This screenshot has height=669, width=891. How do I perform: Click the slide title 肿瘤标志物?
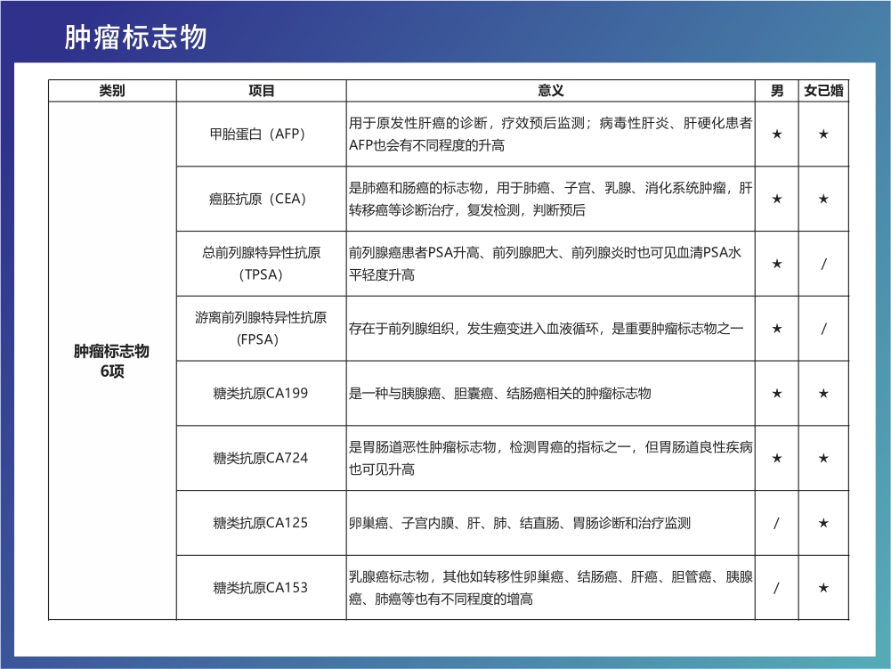135,37
